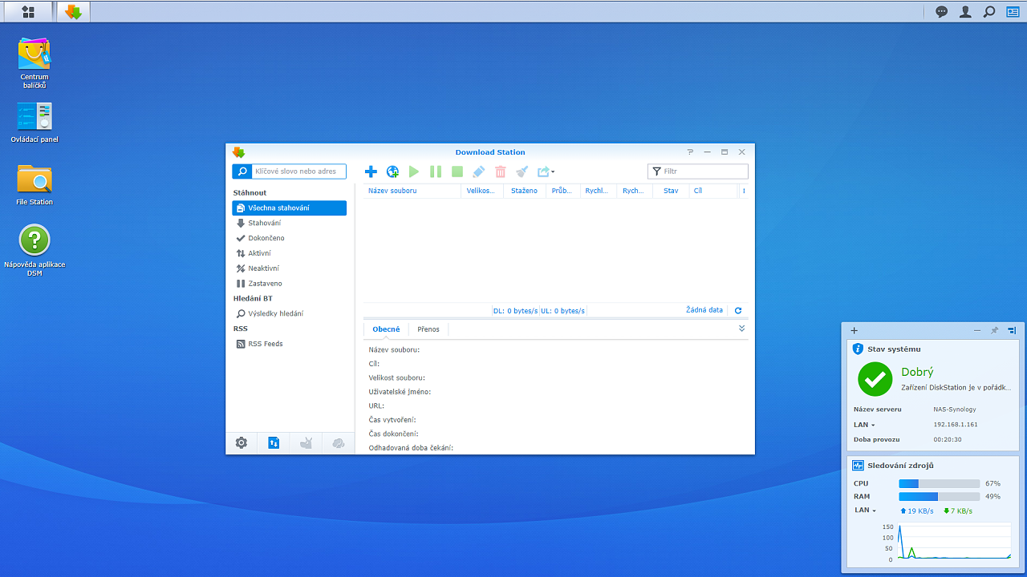Select the Dokončeno sidebar item
Viewport: 1027px width, 577px height.
pos(290,238)
